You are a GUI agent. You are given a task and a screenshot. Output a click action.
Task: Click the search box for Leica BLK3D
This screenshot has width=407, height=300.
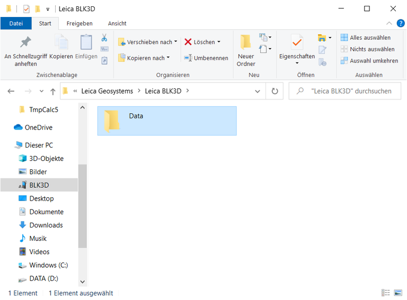click(x=350, y=91)
